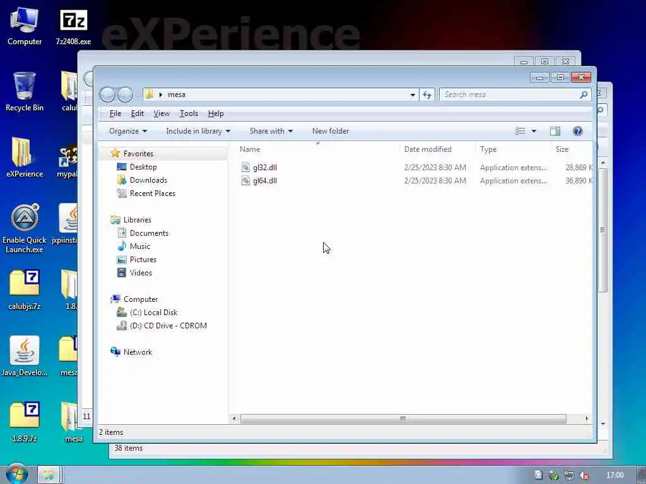Select 1.8.9.7z archive on desktop

coord(25,422)
